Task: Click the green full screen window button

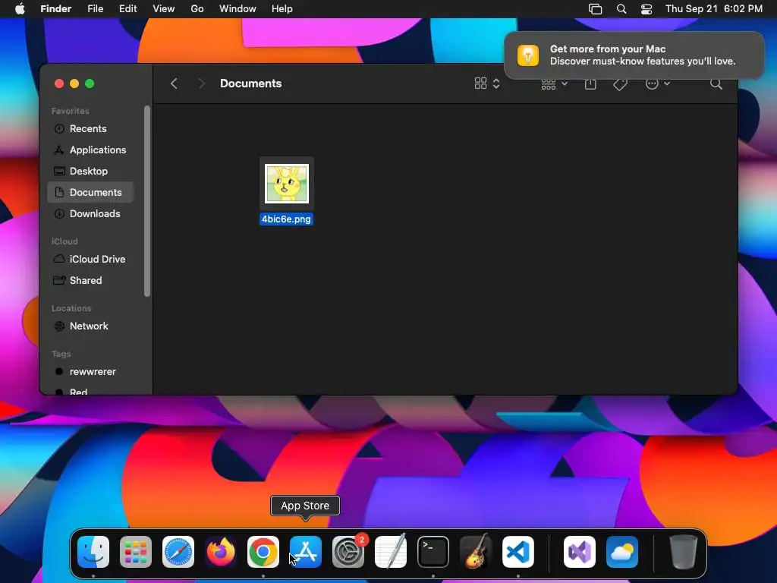Action: point(90,84)
